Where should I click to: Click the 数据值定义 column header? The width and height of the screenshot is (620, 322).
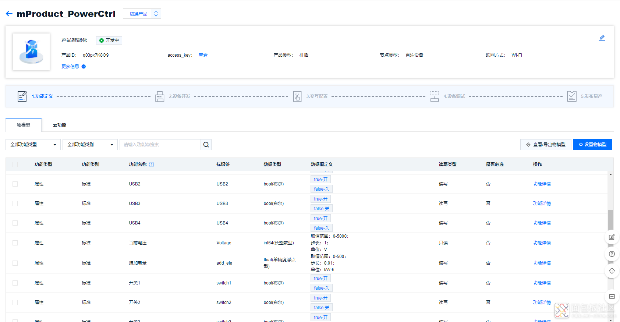(x=322, y=164)
